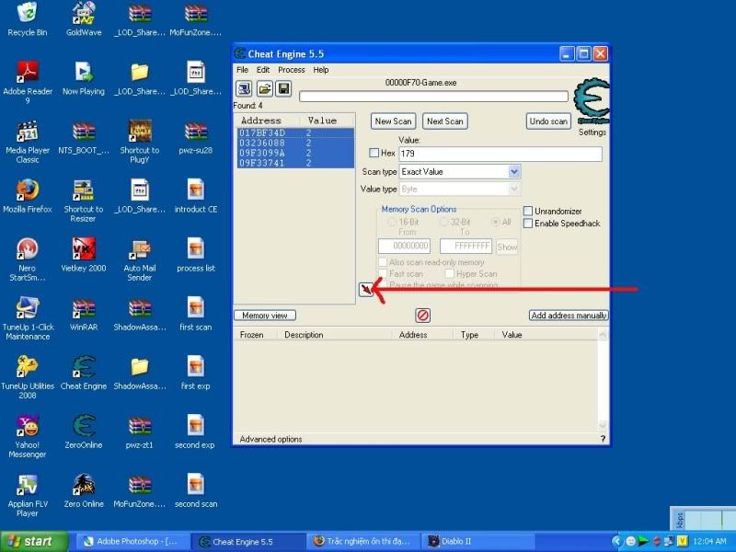Viewport: 736px width, 552px height.
Task: Copy selected addresses with the red arrow button
Action: (x=365, y=290)
